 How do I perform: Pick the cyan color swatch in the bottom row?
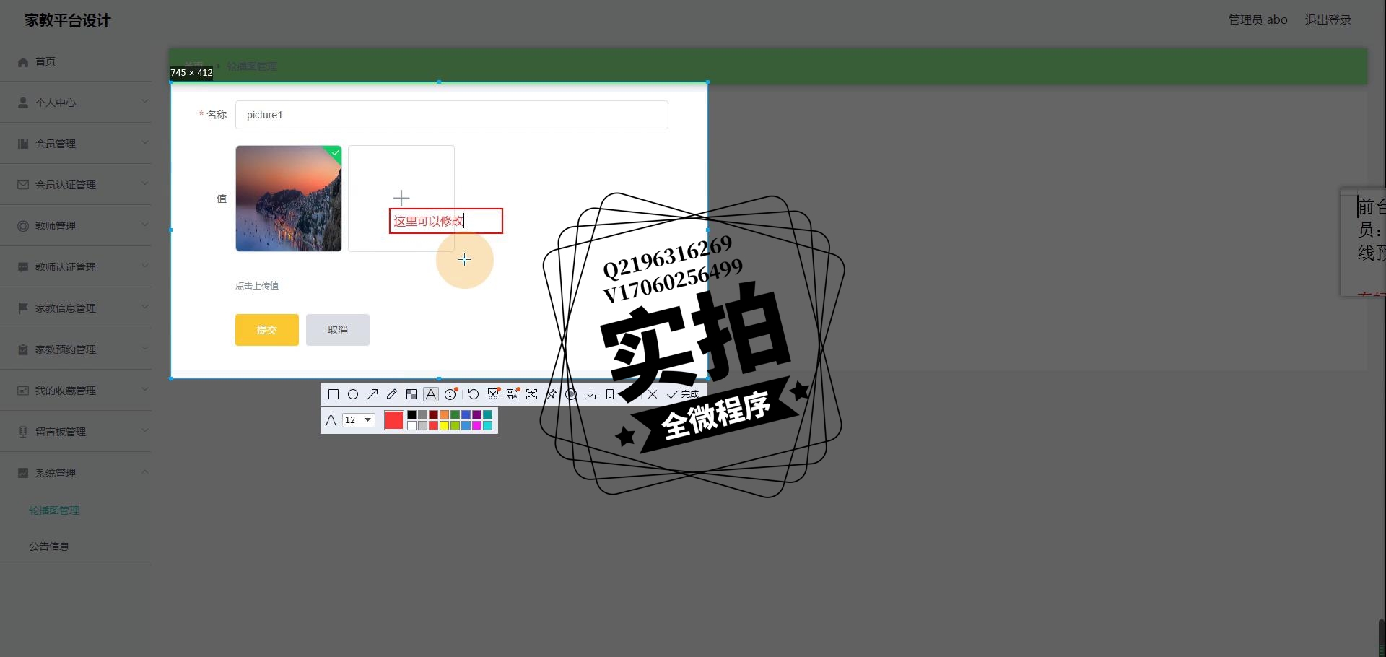click(x=487, y=425)
